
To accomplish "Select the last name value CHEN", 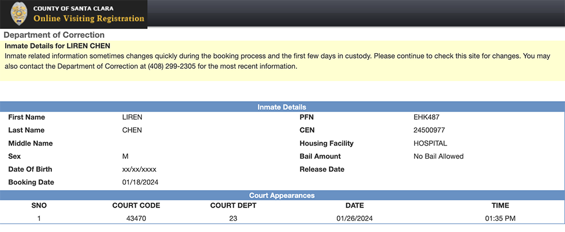I will tap(132, 130).
